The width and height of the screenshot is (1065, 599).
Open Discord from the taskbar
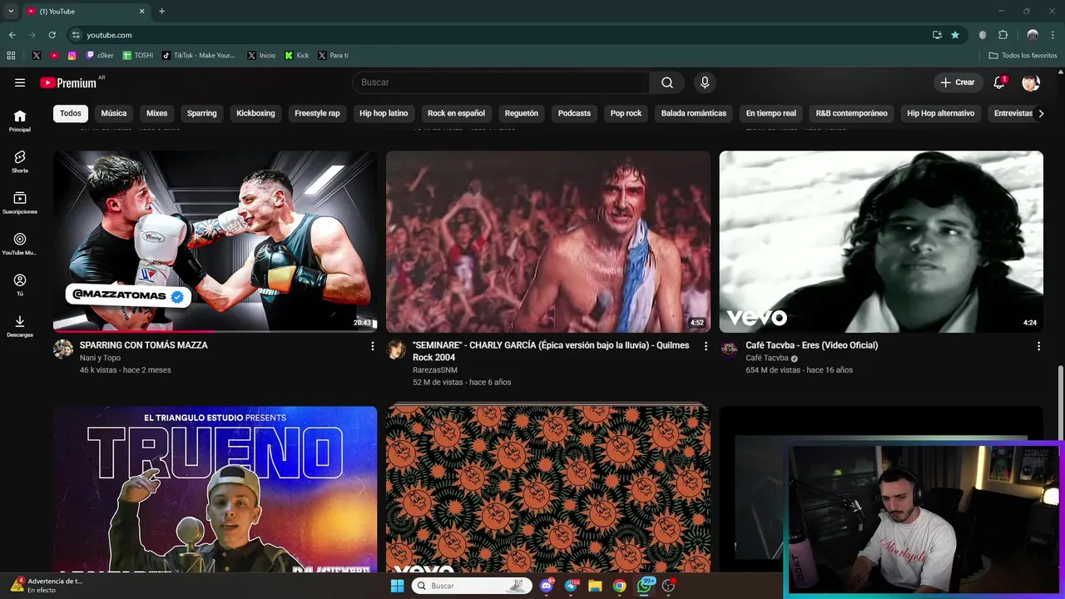pos(547,586)
